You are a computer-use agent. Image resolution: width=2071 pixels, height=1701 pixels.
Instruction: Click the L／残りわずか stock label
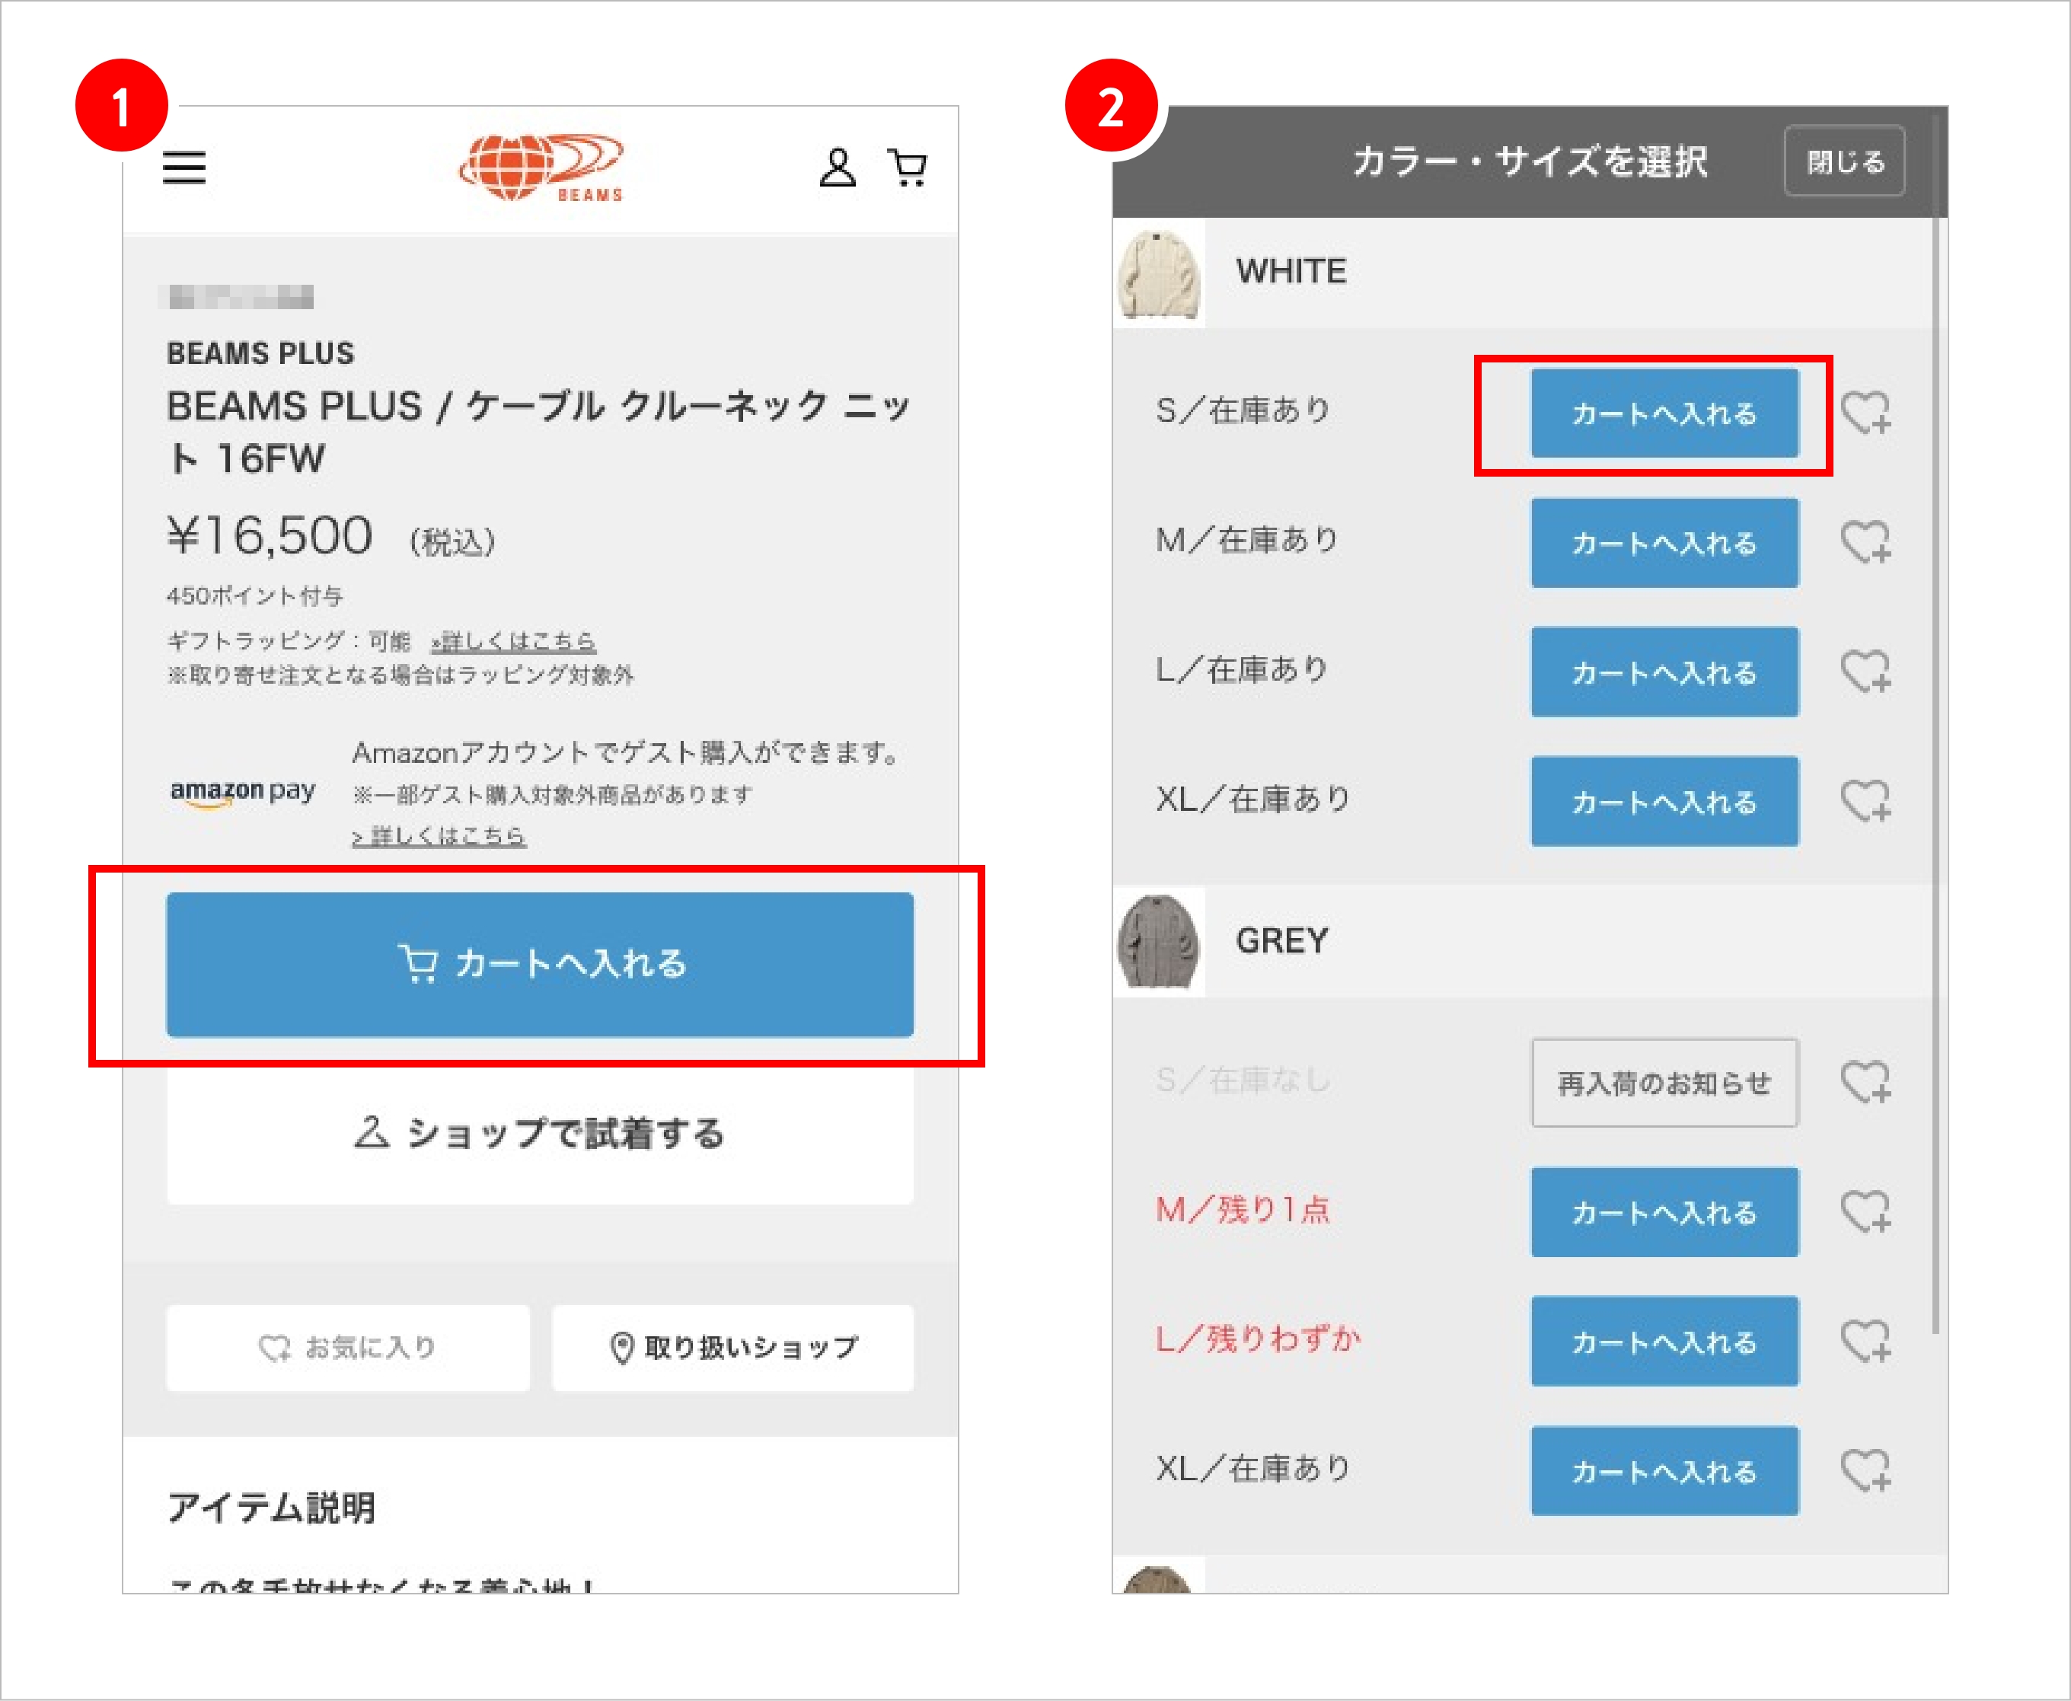(x=1259, y=1339)
